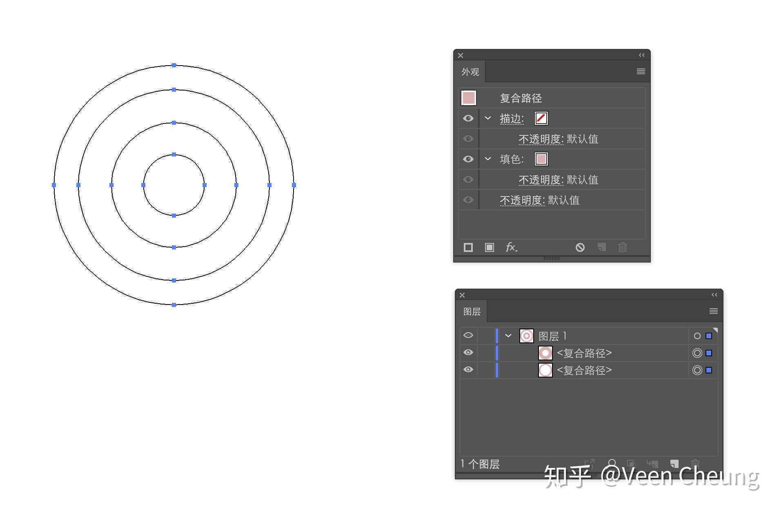Click the Layers panel delete trash icon

coord(695,464)
